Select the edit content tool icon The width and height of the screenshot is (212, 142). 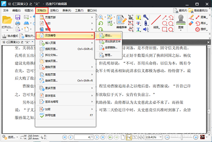point(110,17)
